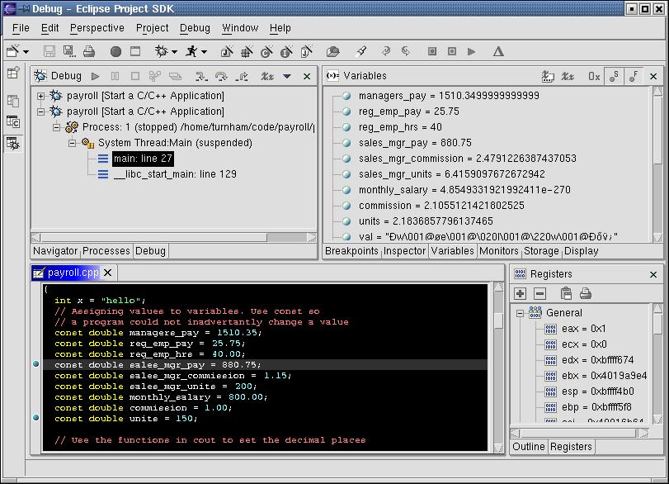669x484 pixels.
Task: Click the Resume button in Debug view
Action: 96,76
